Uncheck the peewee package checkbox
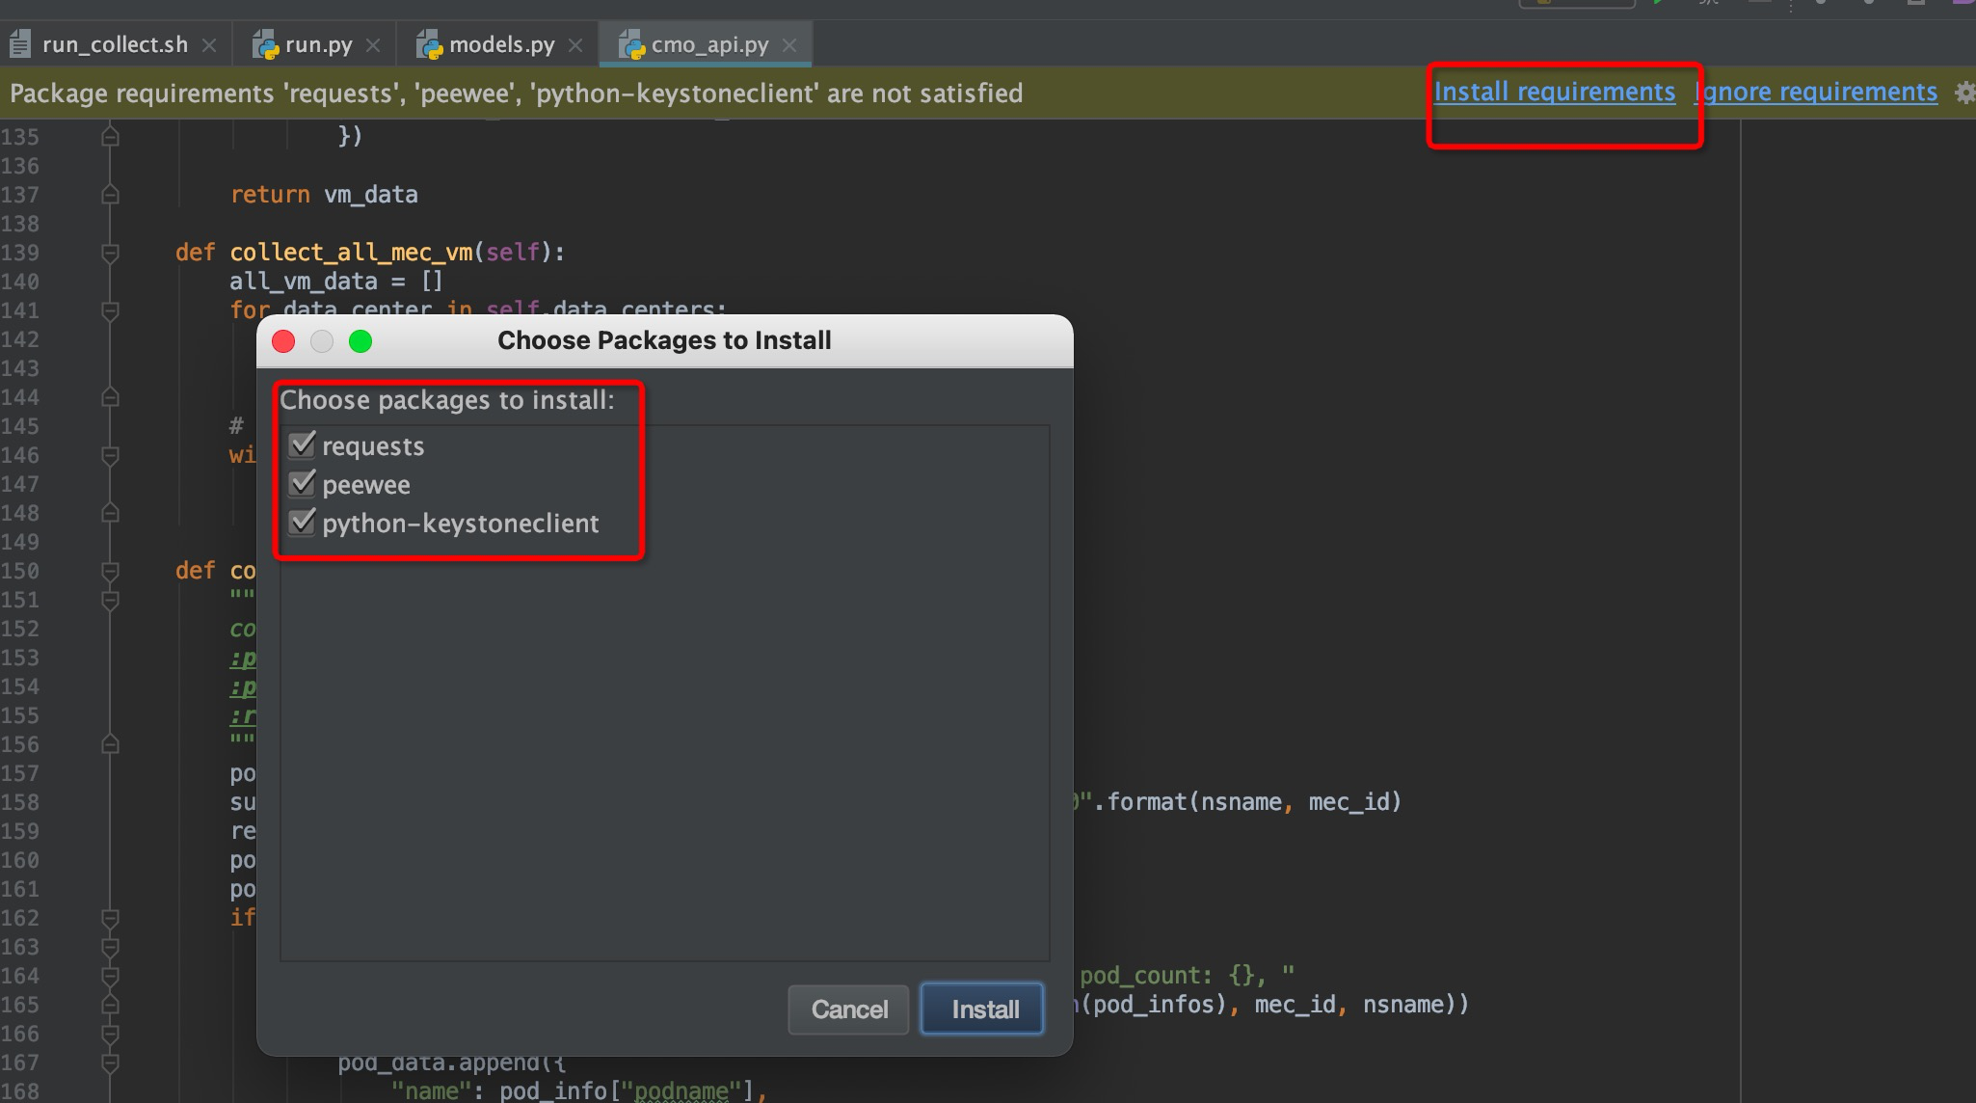Screen dimensions: 1976x1103 point(303,483)
